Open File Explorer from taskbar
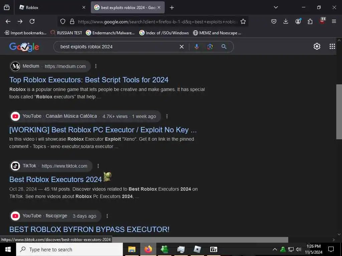 click(132, 249)
